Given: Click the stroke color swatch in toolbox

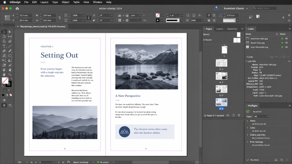Looking at the screenshot, I should tap(9, 84).
